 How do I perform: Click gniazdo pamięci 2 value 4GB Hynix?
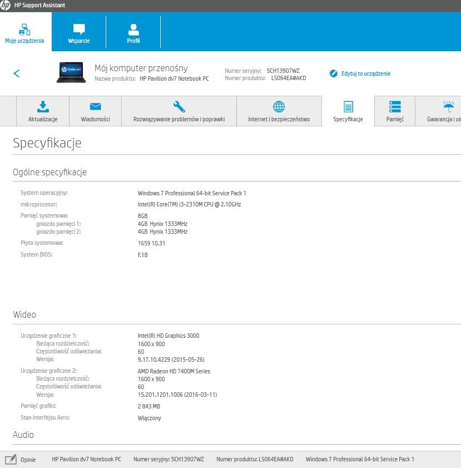162,231
